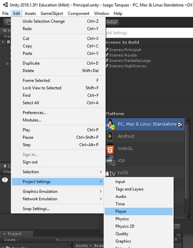Viewport: 193px width, 248px height.
Task: Open Input project settings
Action: [139, 182]
